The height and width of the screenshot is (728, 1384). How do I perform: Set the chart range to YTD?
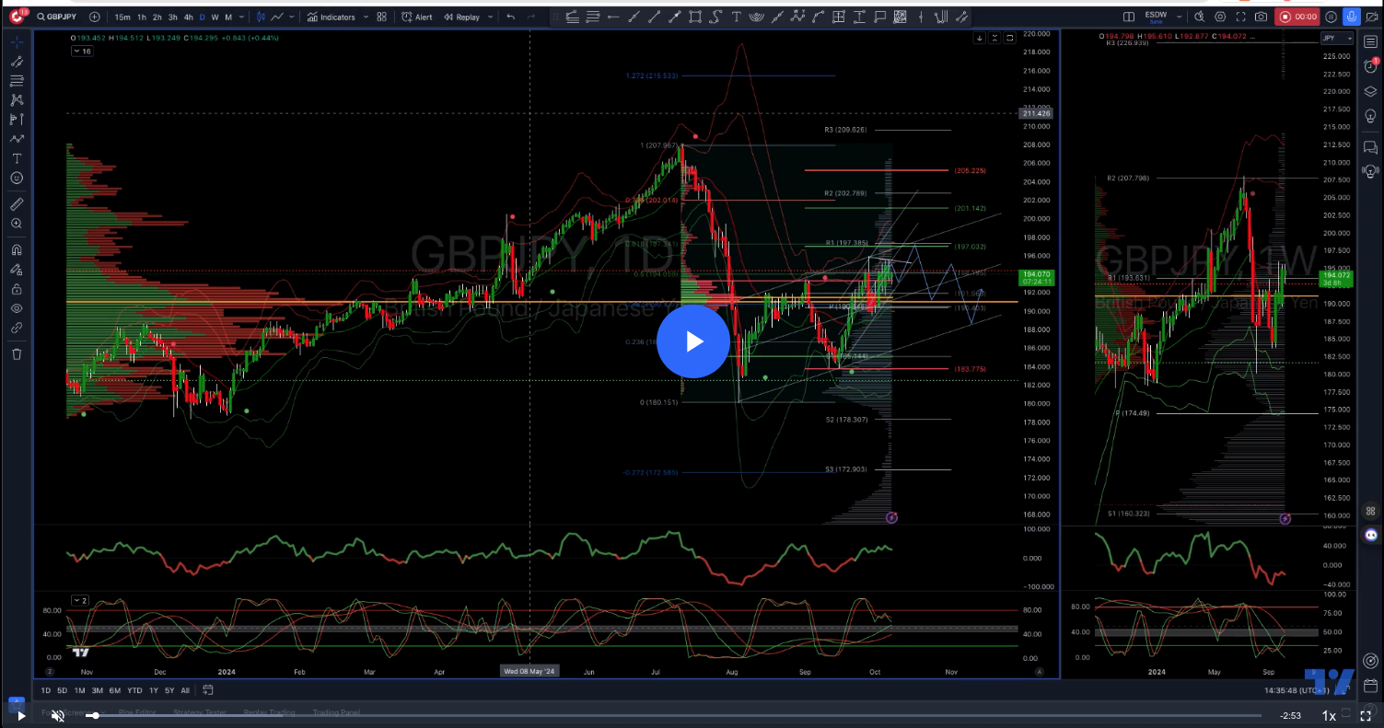pyautogui.click(x=134, y=690)
